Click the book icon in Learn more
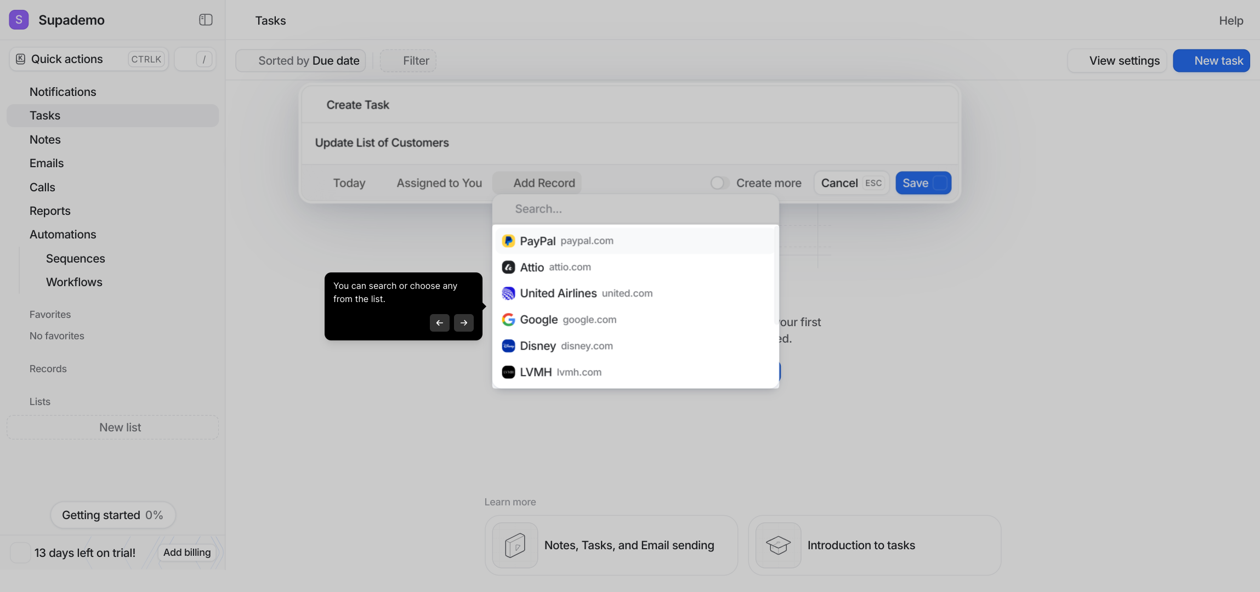The height and width of the screenshot is (592, 1260). click(515, 545)
